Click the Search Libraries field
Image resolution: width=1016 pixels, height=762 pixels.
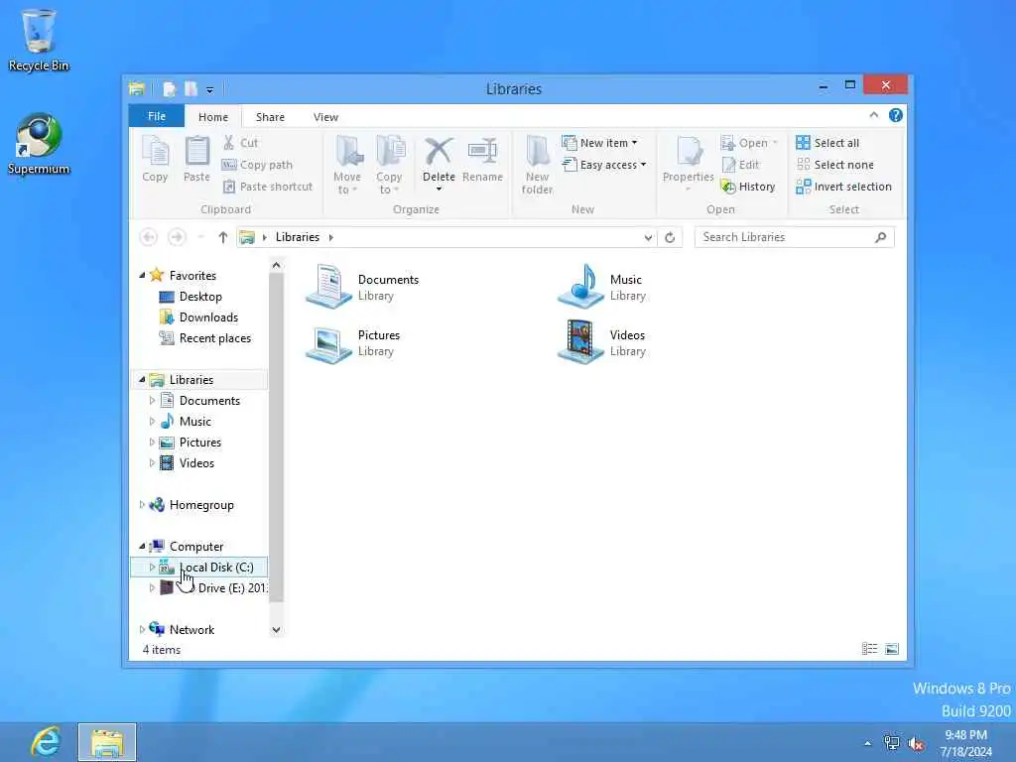tap(795, 237)
